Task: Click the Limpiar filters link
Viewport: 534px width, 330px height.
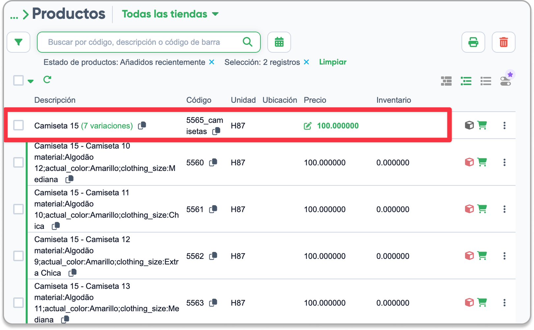Action: (x=333, y=62)
